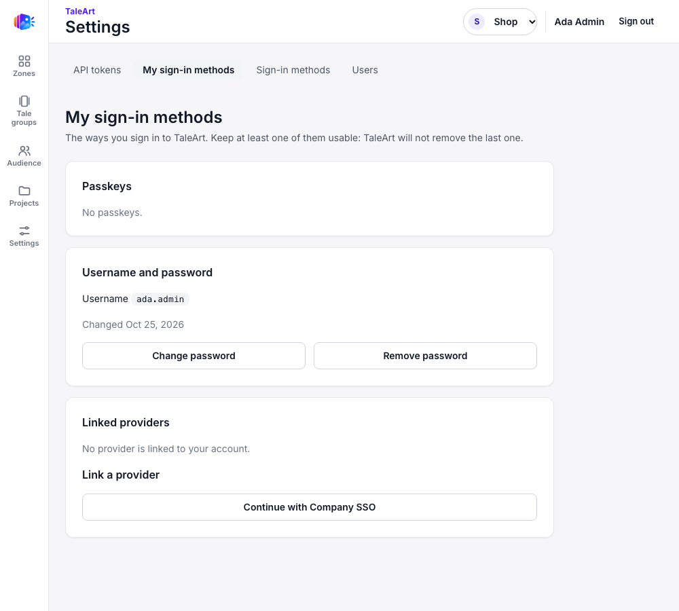679x611 pixels.
Task: Switch to the Sign-in methods tab
Action: coord(293,70)
